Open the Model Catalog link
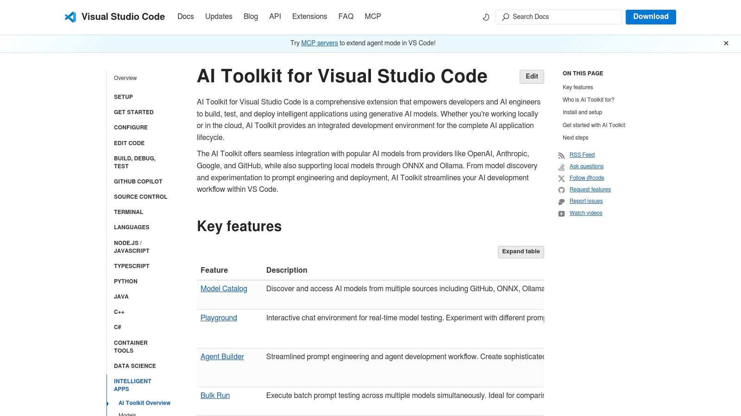 [224, 289]
